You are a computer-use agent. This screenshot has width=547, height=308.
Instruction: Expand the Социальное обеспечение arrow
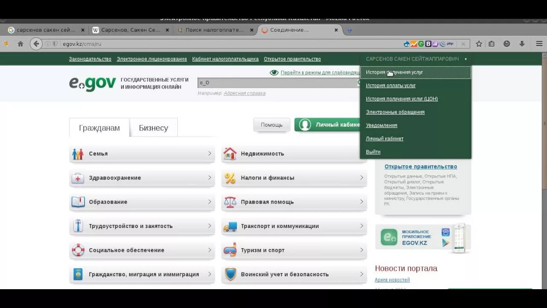(209, 250)
